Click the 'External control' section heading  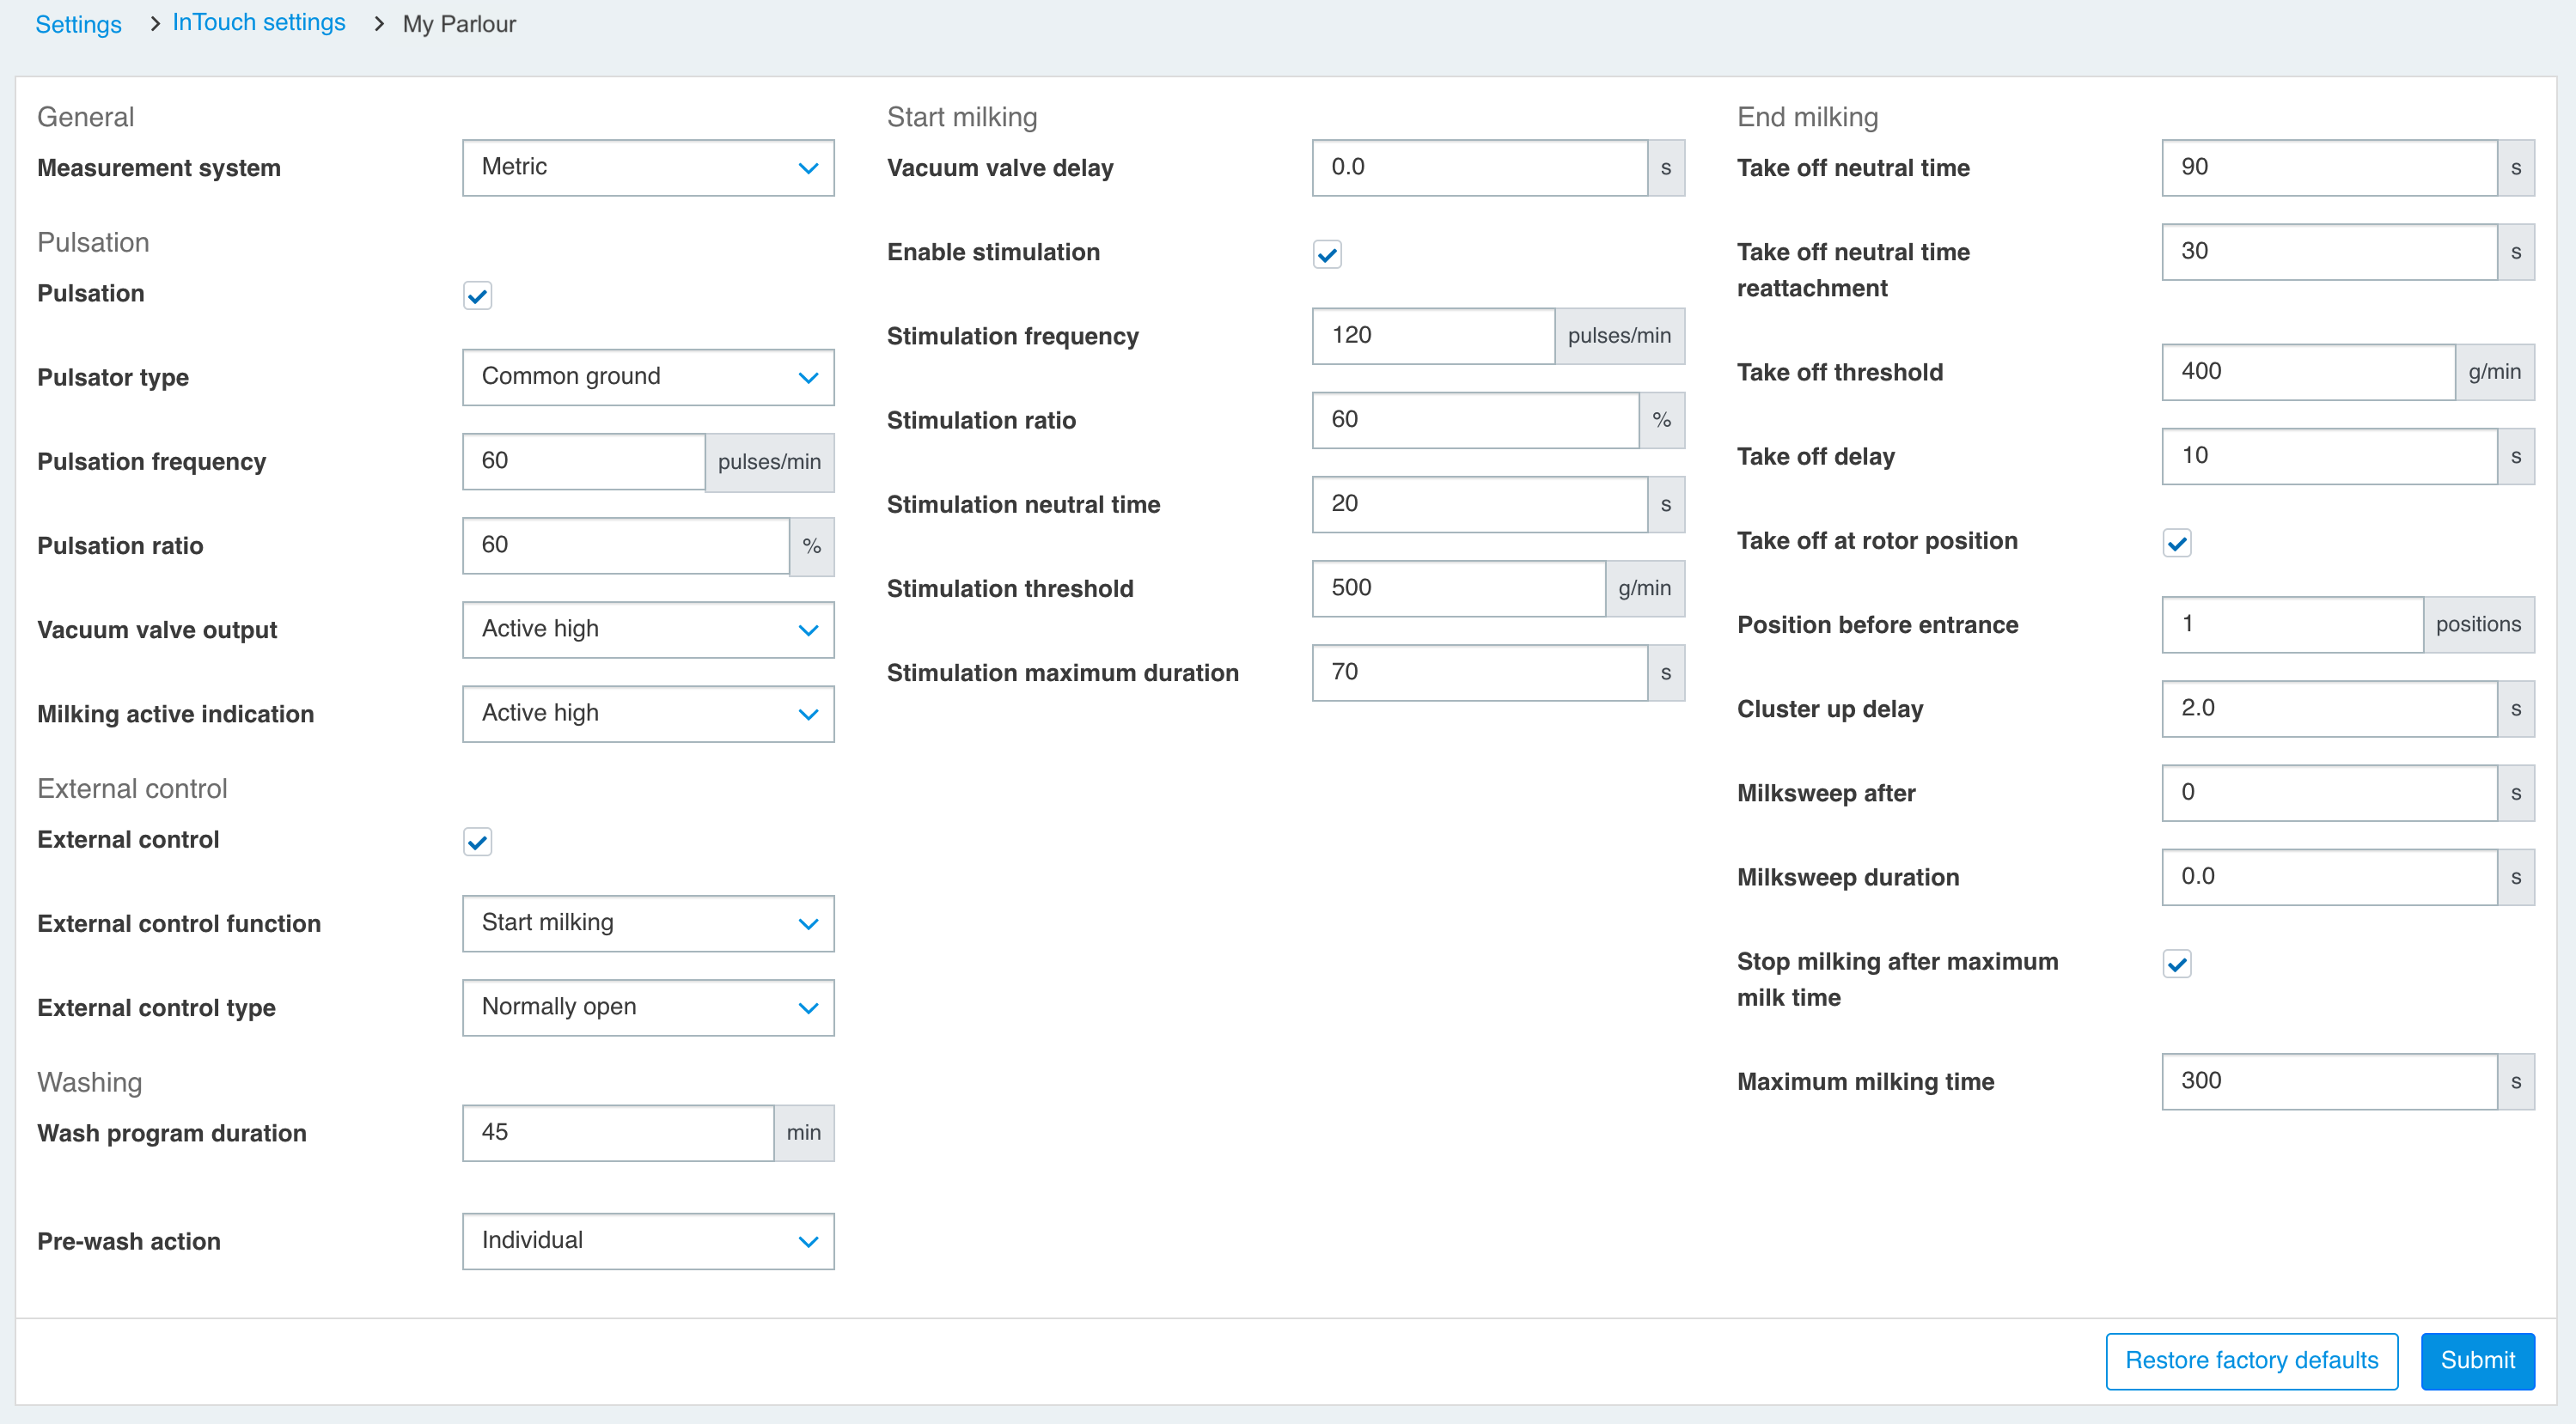pyautogui.click(x=132, y=788)
